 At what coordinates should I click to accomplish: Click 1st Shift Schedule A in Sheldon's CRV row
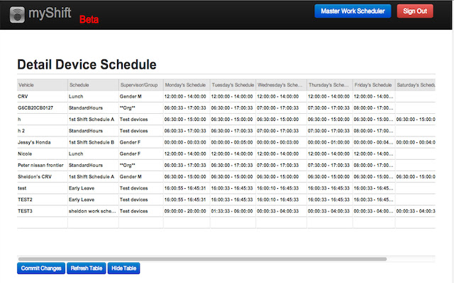point(93,177)
